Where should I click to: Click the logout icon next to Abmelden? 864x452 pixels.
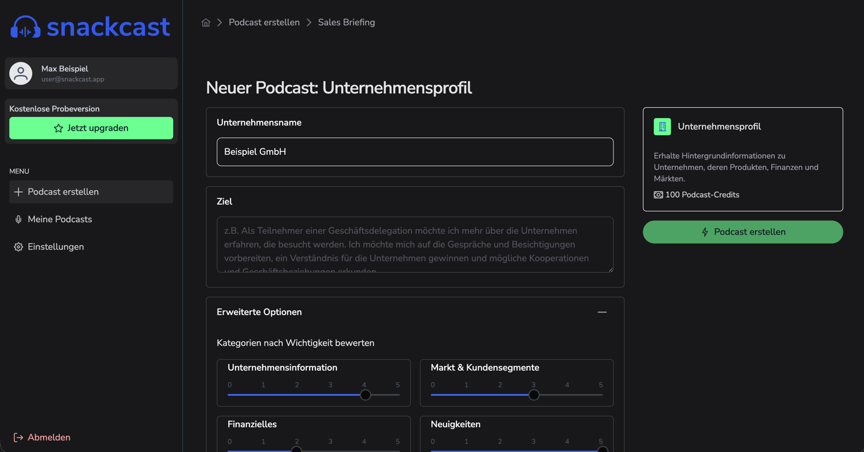[18, 437]
